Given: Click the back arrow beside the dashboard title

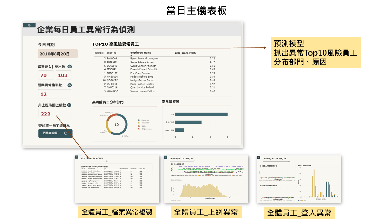Looking at the screenshot, I should click(29, 25).
